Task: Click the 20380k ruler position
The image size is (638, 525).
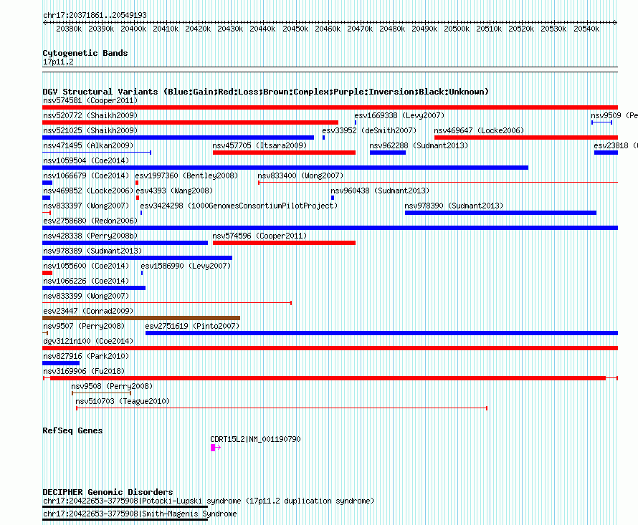Action: tap(69, 29)
